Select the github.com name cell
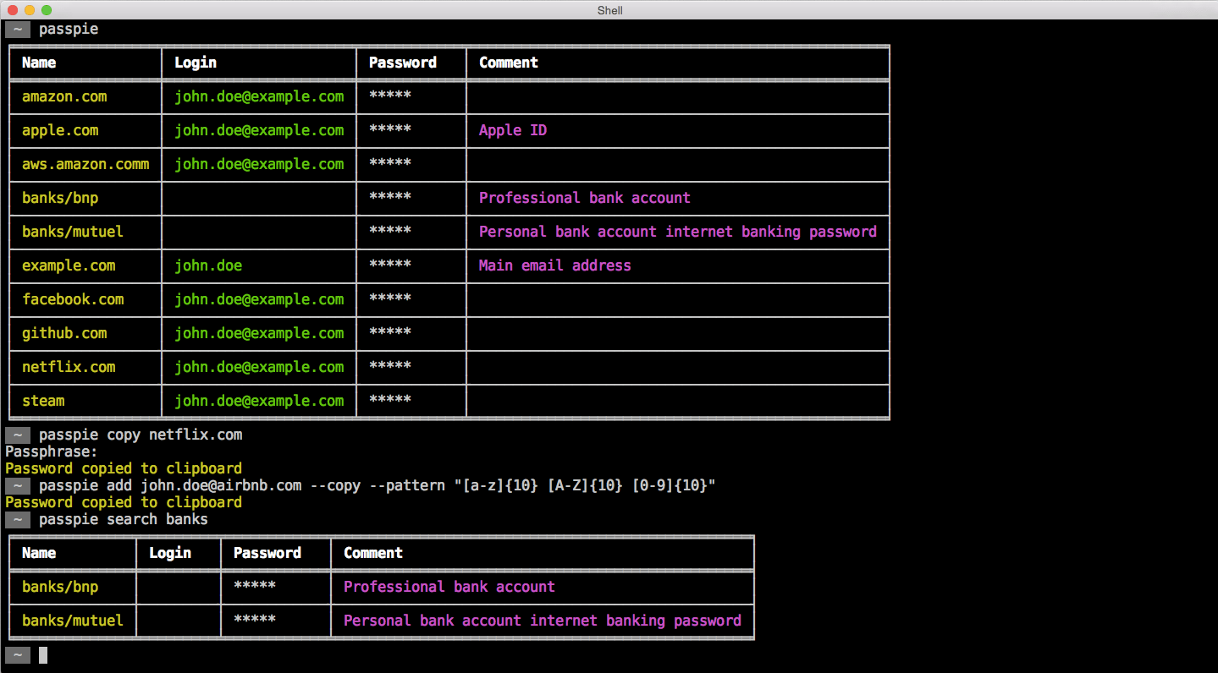 (x=64, y=333)
